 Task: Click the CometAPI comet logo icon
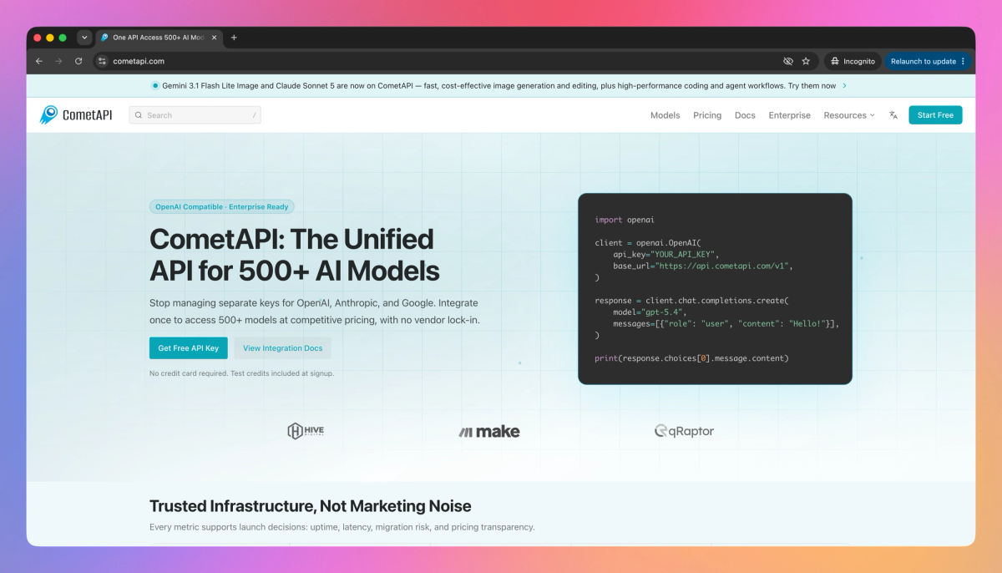49,115
